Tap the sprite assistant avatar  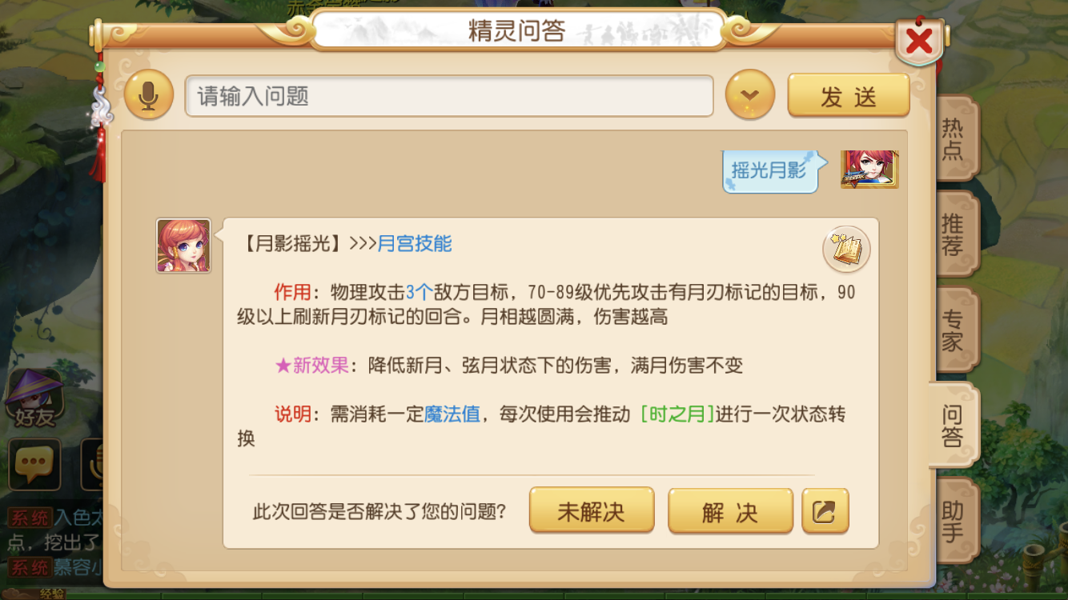tap(183, 246)
